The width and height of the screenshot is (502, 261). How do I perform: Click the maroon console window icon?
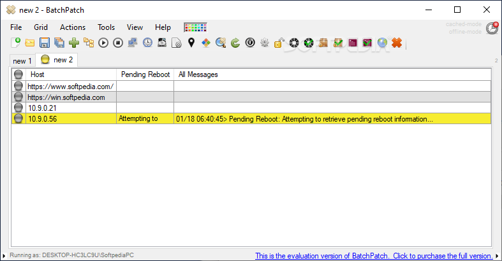[353, 43]
